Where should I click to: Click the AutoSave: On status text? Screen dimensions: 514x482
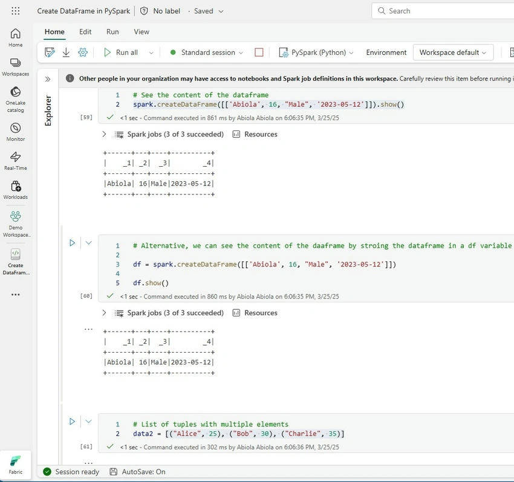click(x=143, y=472)
